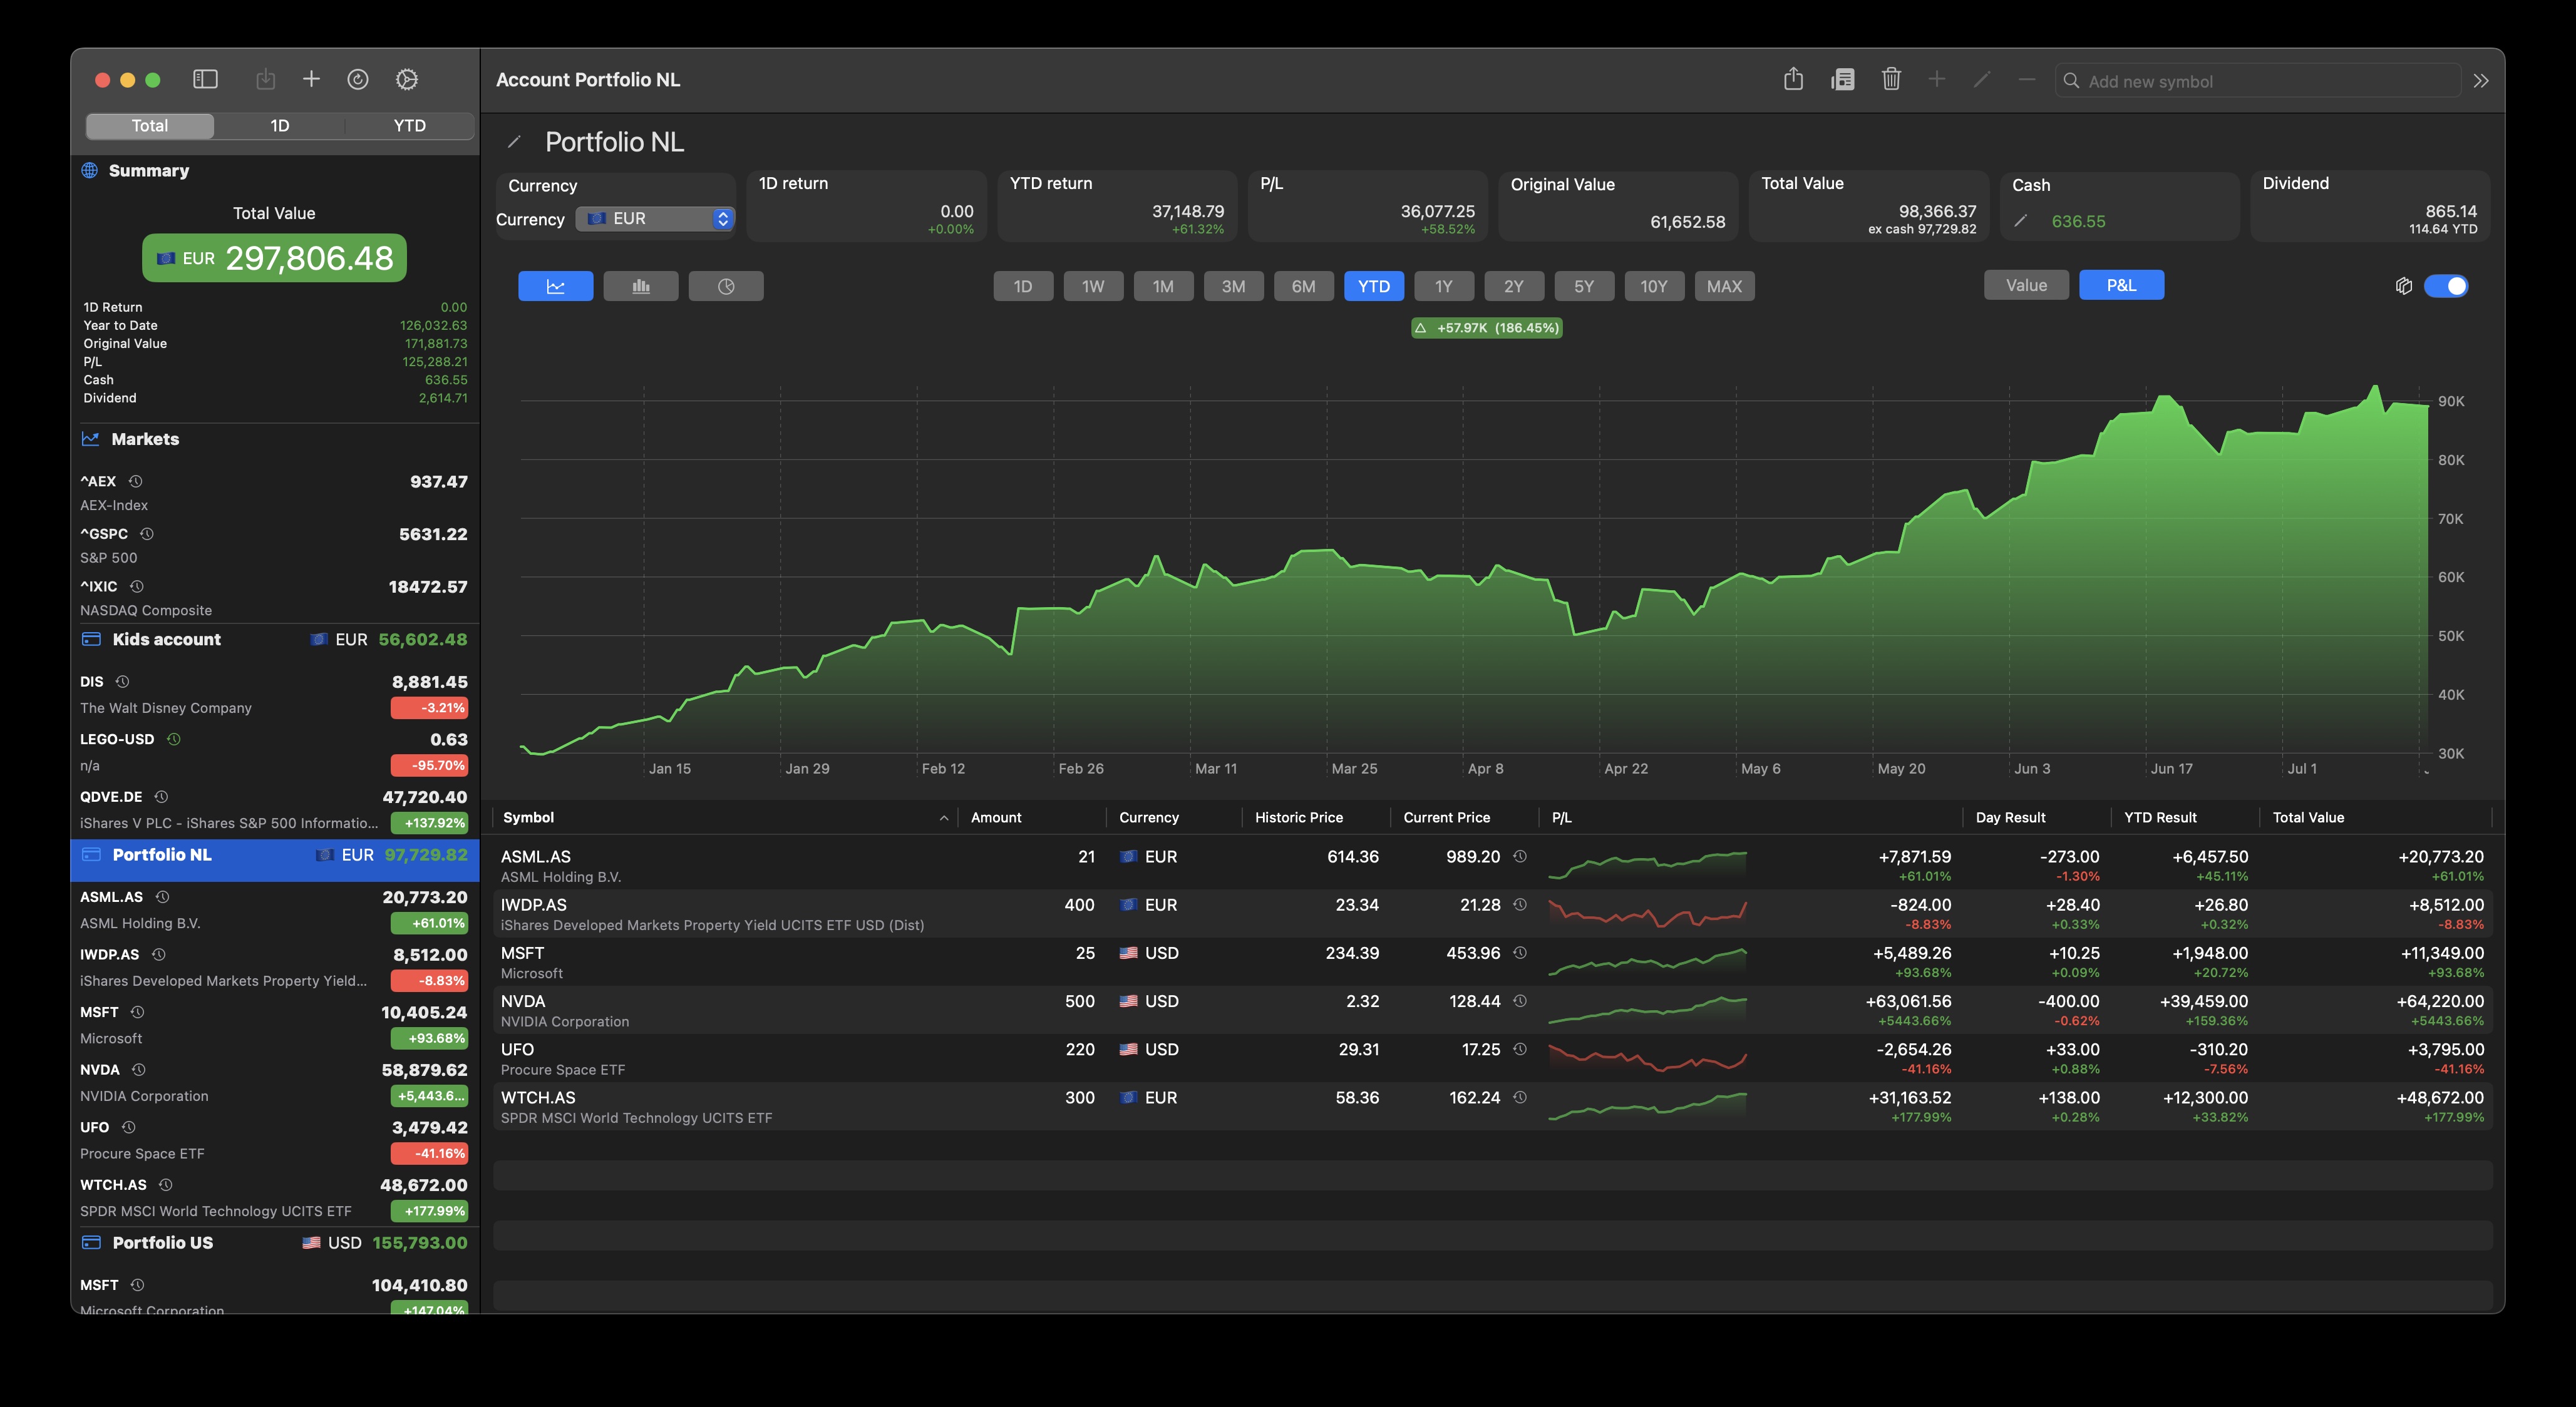Screen dimensions: 2576x1407
Task: Open the refresh quotes icon
Action: pyautogui.click(x=358, y=79)
